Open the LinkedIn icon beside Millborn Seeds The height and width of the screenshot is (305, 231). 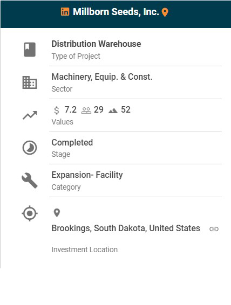click(x=65, y=12)
